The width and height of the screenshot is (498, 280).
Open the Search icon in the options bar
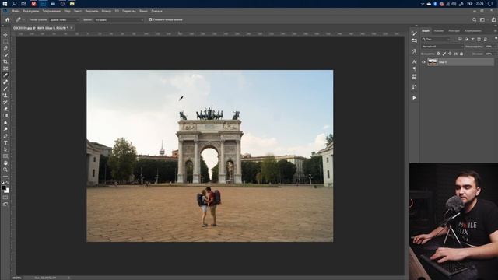click(474, 19)
